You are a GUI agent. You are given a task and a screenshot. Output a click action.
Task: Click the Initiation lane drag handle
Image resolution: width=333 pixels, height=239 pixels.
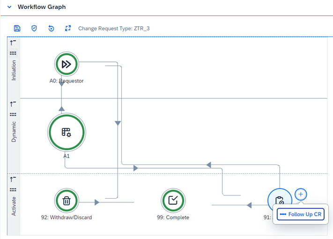[x=13, y=53]
